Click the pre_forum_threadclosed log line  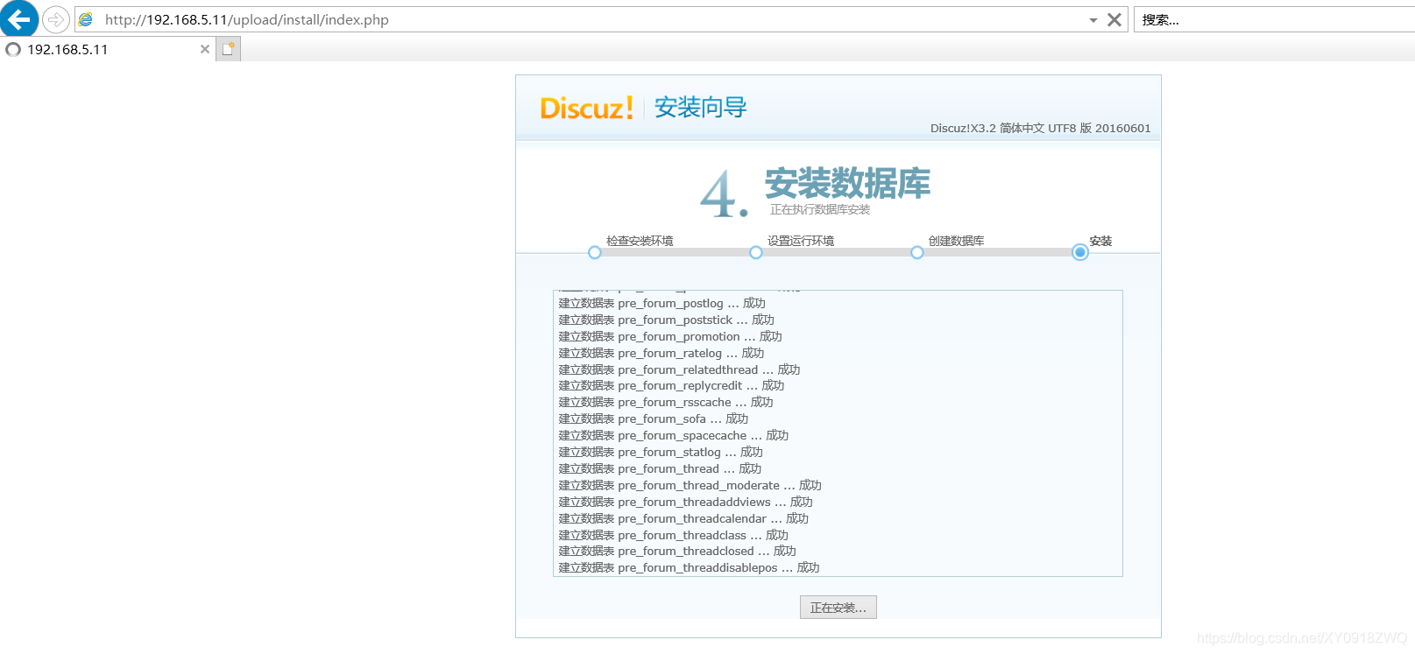pos(678,551)
